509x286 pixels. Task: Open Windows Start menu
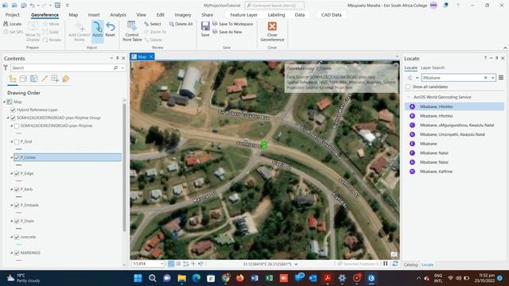point(138,278)
